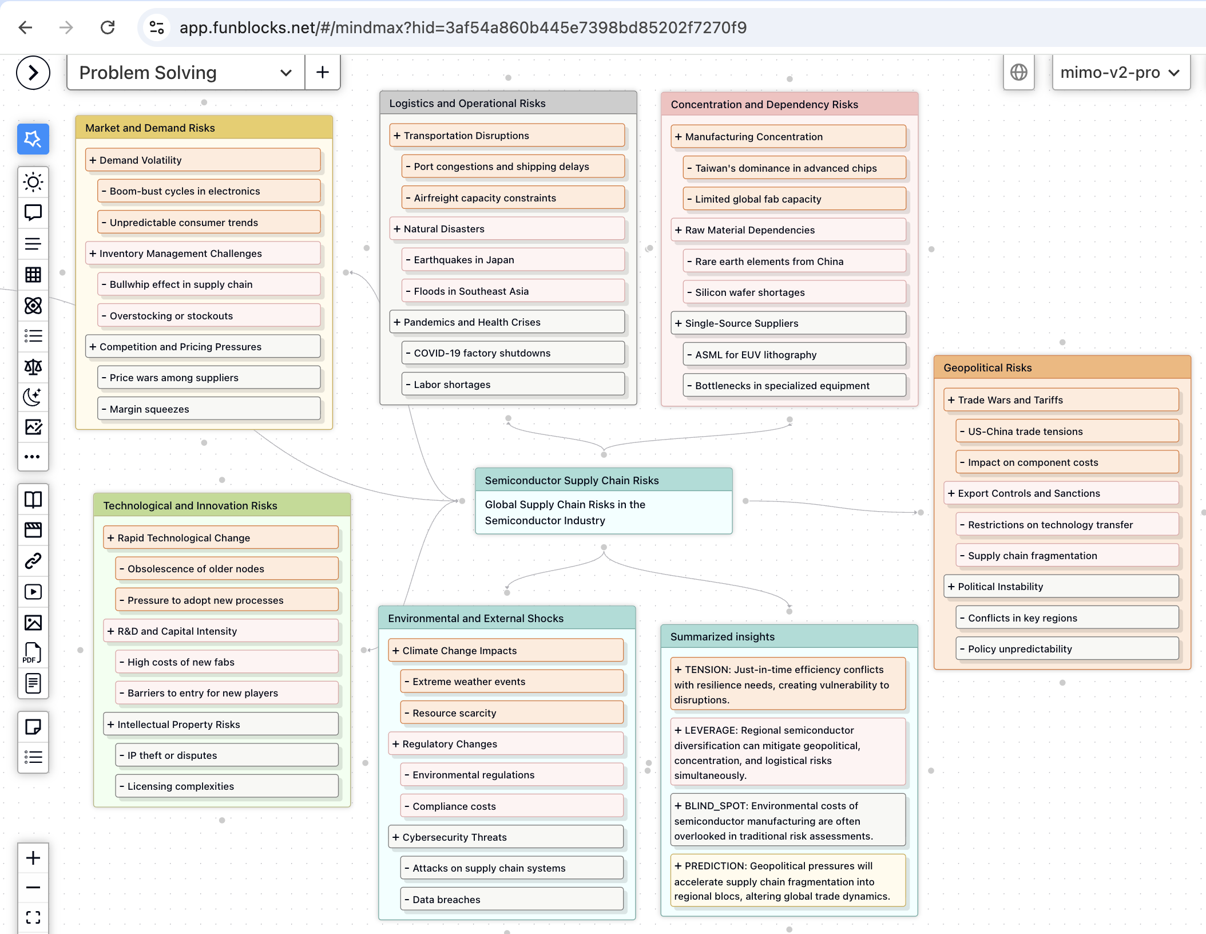Viewport: 1206px width, 934px height.
Task: Toggle moon sparkle mode icon
Action: coord(33,397)
